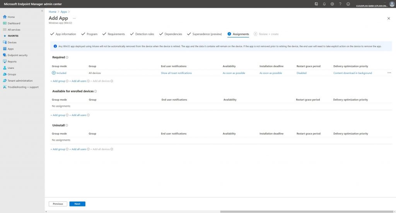Open the Home icon in the sidebar
The height and width of the screenshot is (213, 396).
tap(5, 17)
